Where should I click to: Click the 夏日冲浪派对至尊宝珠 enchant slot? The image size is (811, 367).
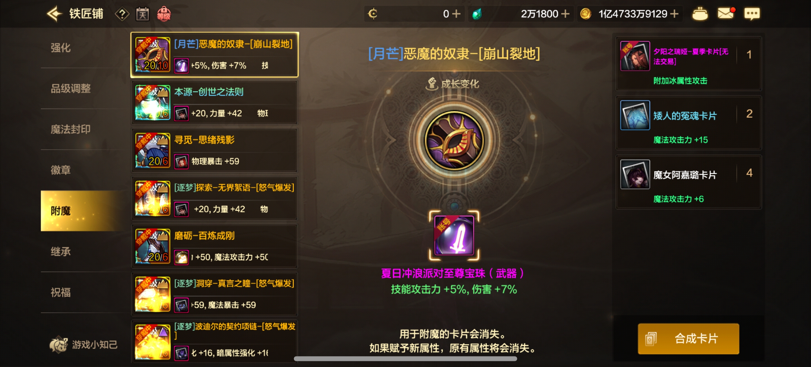pyautogui.click(x=454, y=235)
